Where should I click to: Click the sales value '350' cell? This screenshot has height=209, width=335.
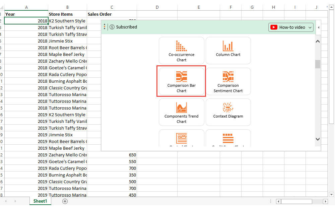(x=112, y=175)
